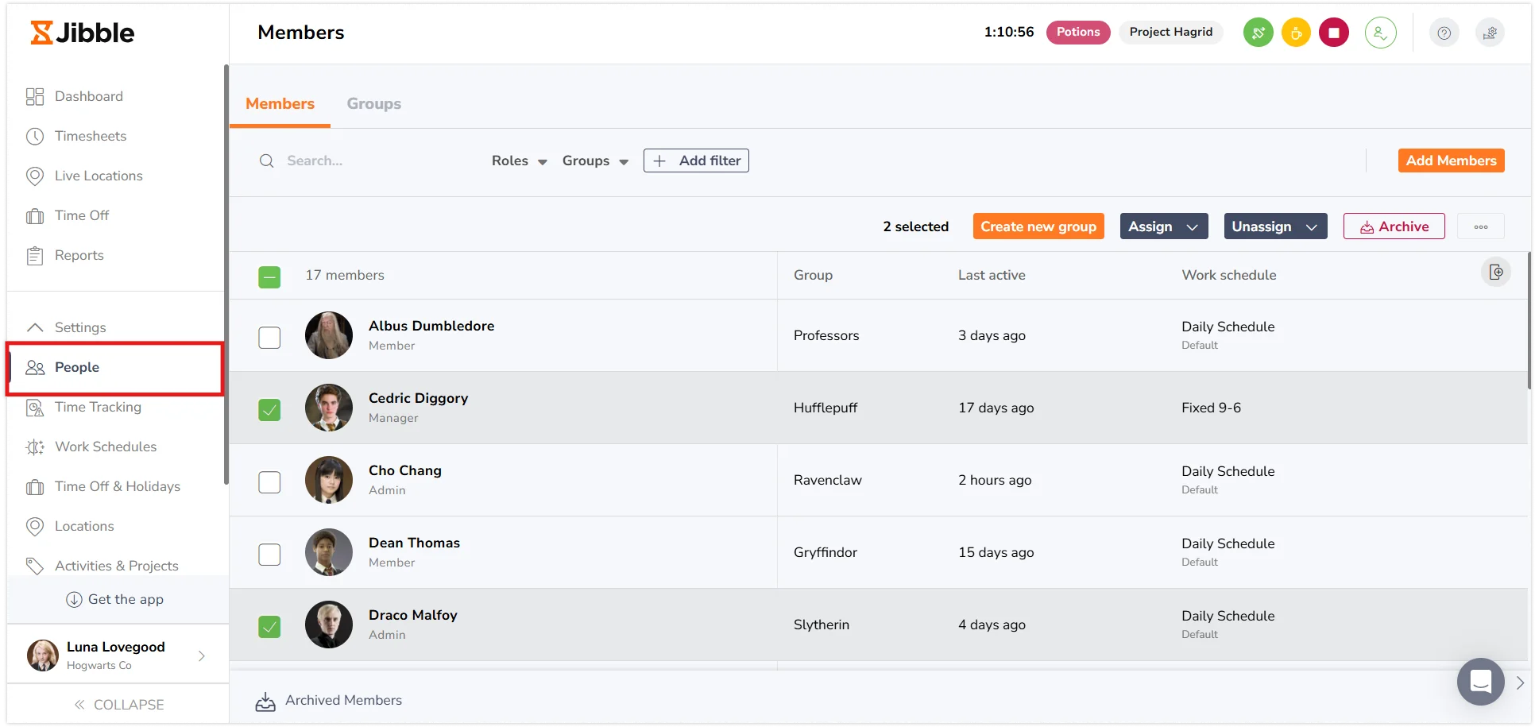This screenshot has height=727, width=1535.
Task: Click the Add filter button
Action: click(x=696, y=160)
